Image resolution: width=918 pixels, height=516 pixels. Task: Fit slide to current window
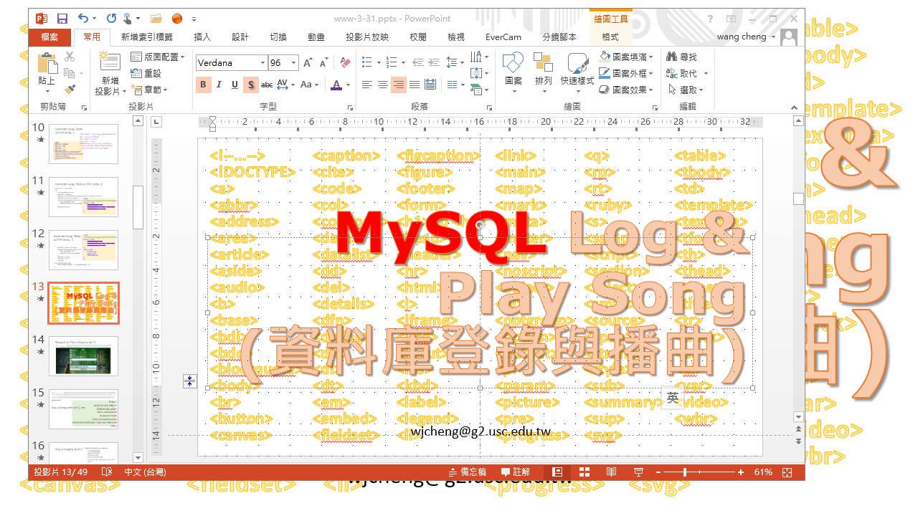tap(787, 472)
